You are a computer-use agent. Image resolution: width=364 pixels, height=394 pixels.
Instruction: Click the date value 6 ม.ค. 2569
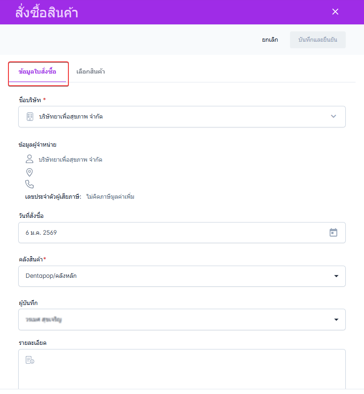click(41, 232)
